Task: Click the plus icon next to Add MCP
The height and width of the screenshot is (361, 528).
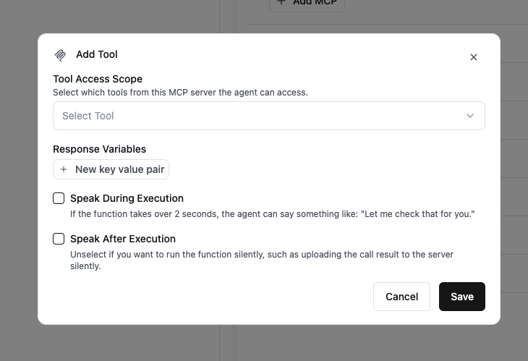Action: coord(281,2)
